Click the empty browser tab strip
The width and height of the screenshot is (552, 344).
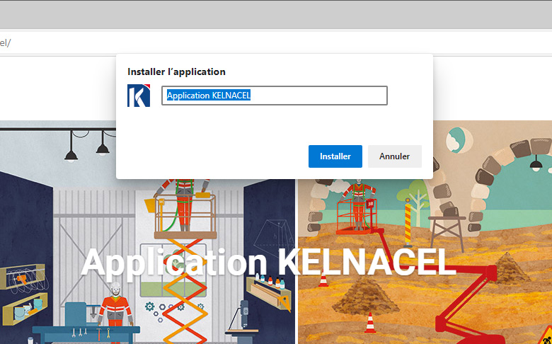(276, 14)
